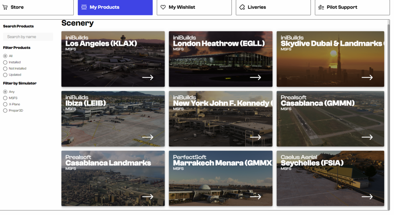The image size is (394, 215).
Task: Select the Not Installed filter option
Action: (x=5, y=69)
